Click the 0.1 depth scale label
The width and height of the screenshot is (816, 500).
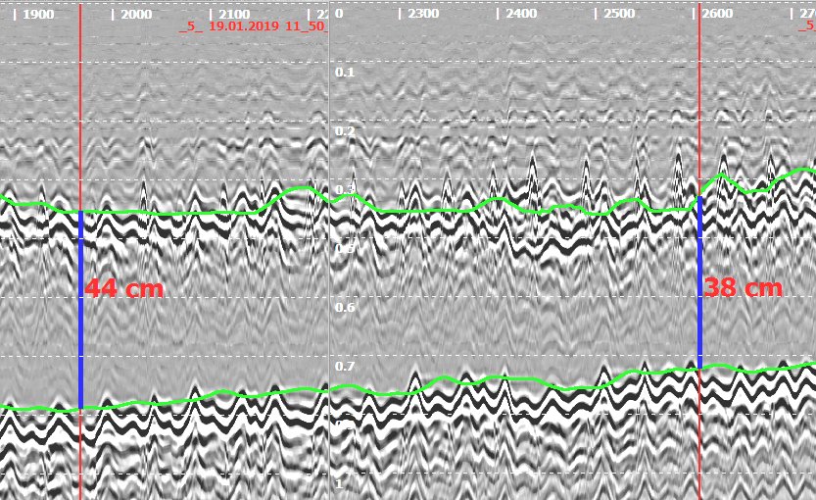pos(345,72)
